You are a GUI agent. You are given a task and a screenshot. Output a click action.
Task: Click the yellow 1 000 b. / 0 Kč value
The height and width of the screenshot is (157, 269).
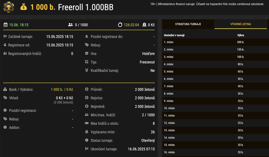[x=62, y=89]
